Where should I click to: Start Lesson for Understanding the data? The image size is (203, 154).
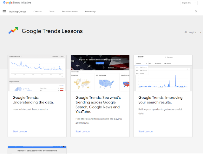tap(20, 132)
